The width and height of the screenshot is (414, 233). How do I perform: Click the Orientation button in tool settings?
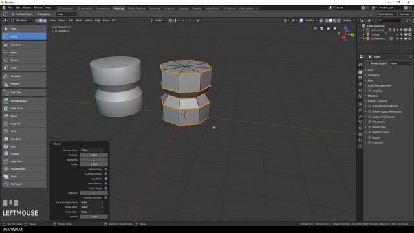[x=43, y=14]
